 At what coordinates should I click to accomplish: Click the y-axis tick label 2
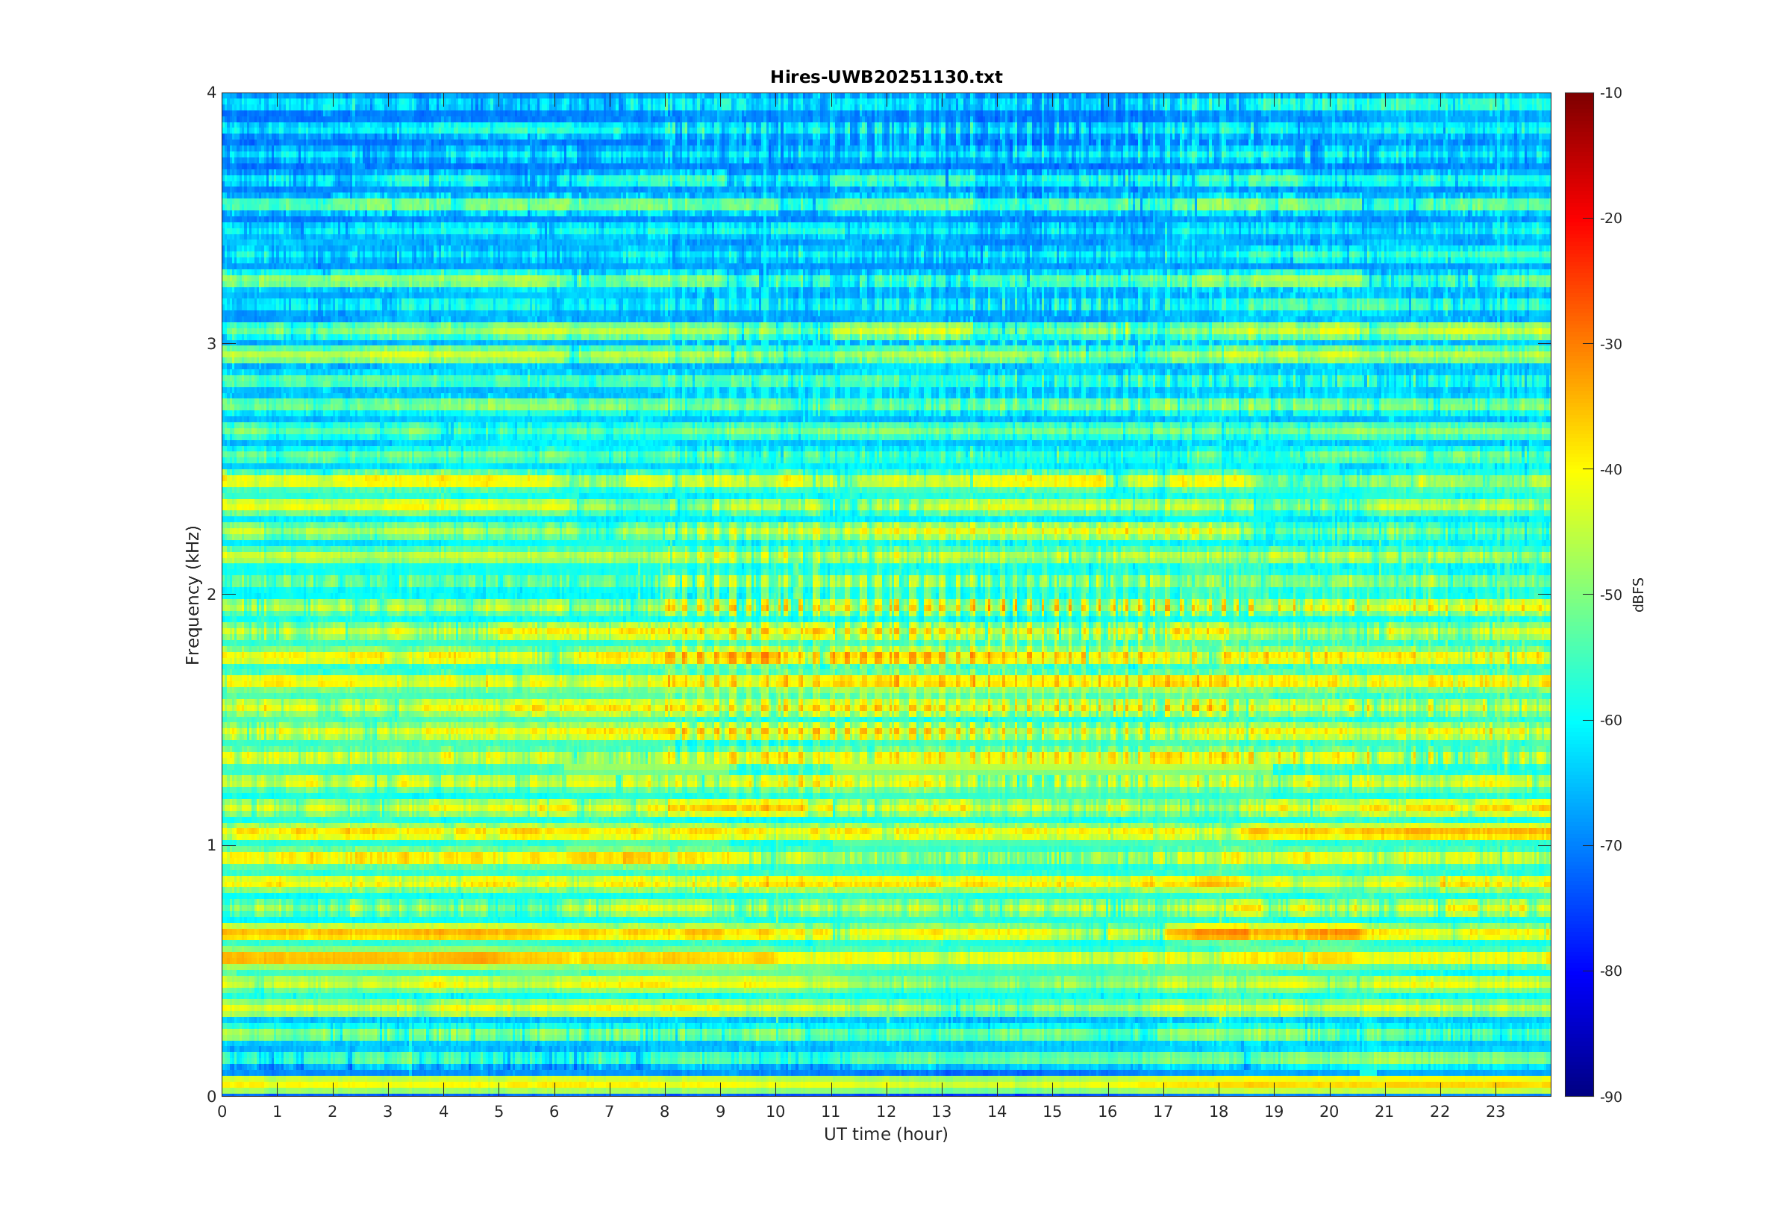(210, 595)
